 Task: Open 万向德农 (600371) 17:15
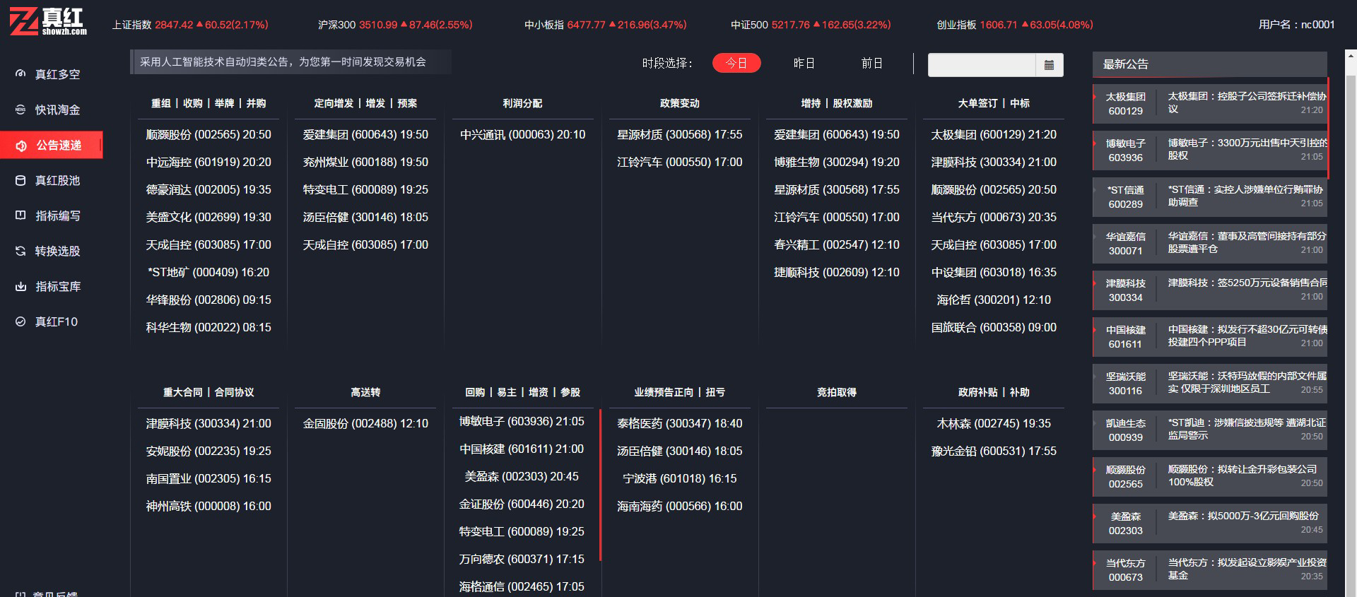(522, 559)
